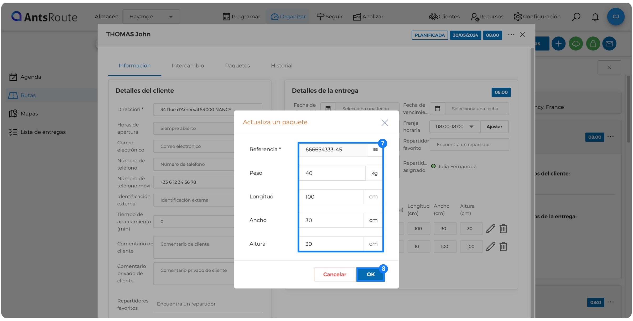Click the Referencia input field

coord(333,150)
